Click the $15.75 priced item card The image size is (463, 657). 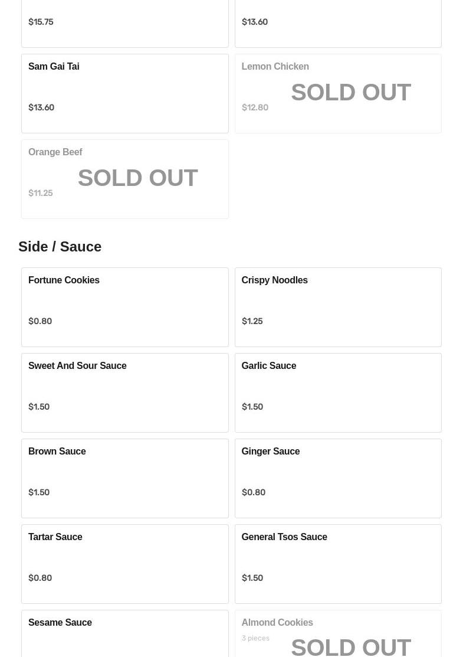tap(124, 24)
